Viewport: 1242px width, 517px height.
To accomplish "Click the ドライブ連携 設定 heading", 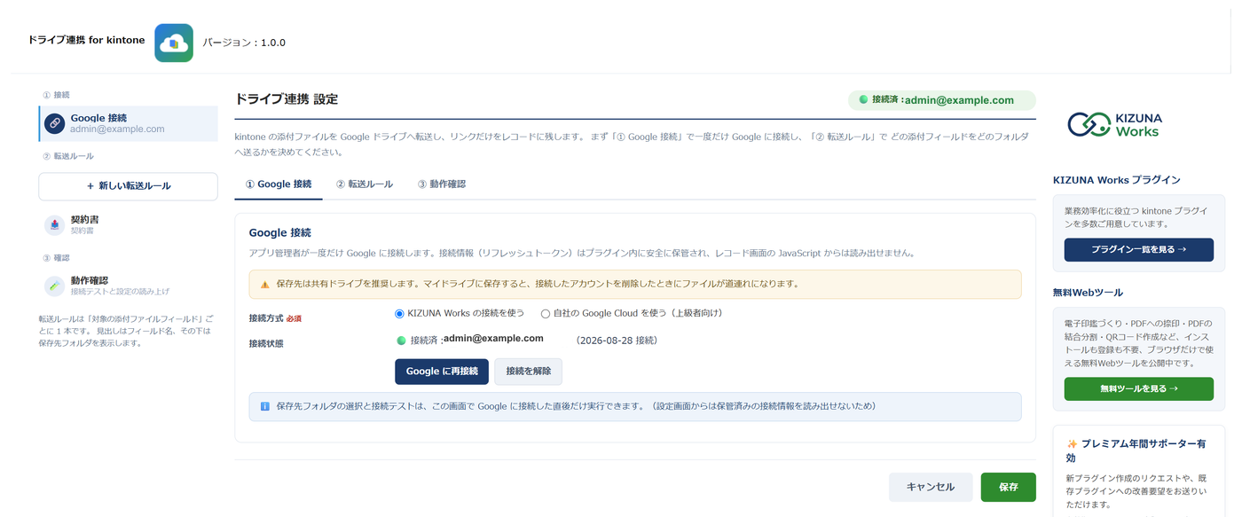I will [x=287, y=99].
